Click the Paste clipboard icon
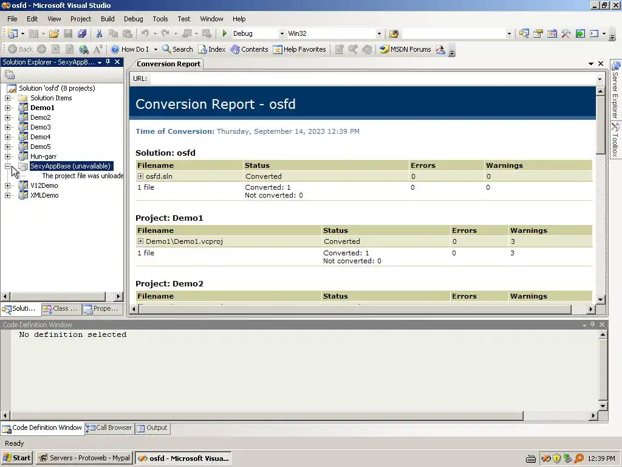This screenshot has width=622, height=467. pos(127,34)
